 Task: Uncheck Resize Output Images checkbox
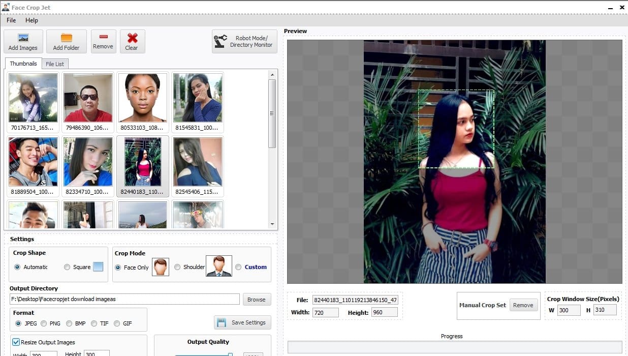pyautogui.click(x=16, y=342)
